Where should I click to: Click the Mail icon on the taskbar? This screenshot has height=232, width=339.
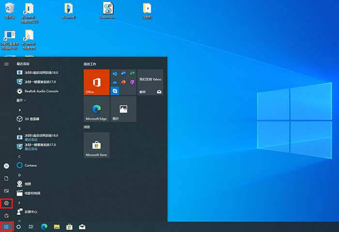click(82, 226)
